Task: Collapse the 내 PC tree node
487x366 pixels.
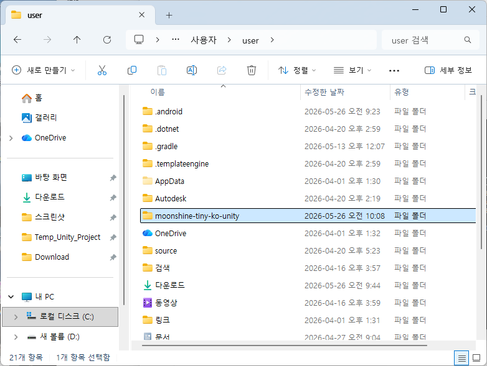Action: [x=11, y=297]
